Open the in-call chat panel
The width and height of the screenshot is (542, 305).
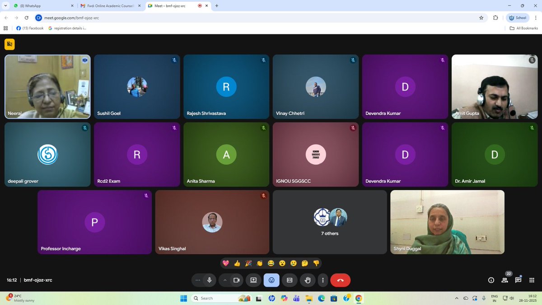point(518,280)
